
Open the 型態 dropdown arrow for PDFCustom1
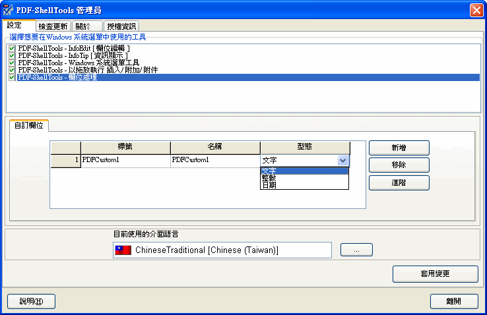[342, 161]
